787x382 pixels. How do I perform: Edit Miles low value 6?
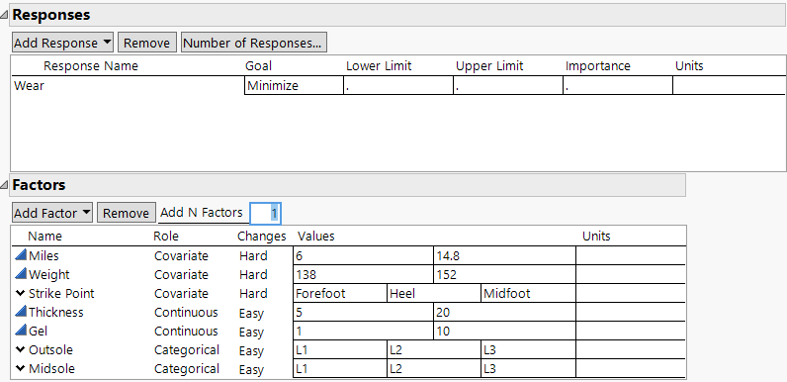pos(363,256)
